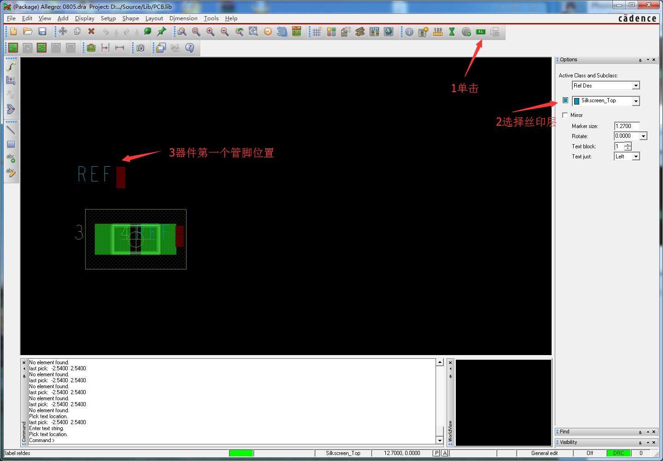Open the Display menu

point(85,18)
